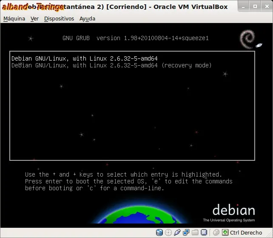Click the USB devices status icon
273x238 pixels.
(x=177, y=232)
